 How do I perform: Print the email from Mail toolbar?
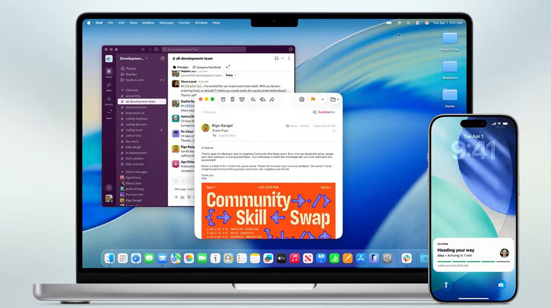[302, 99]
